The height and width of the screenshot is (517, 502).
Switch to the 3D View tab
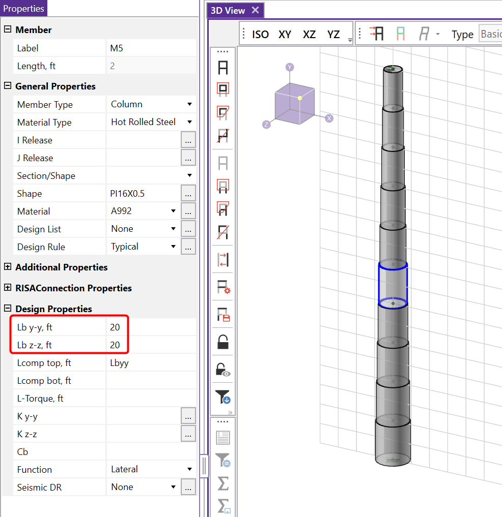pos(228,10)
